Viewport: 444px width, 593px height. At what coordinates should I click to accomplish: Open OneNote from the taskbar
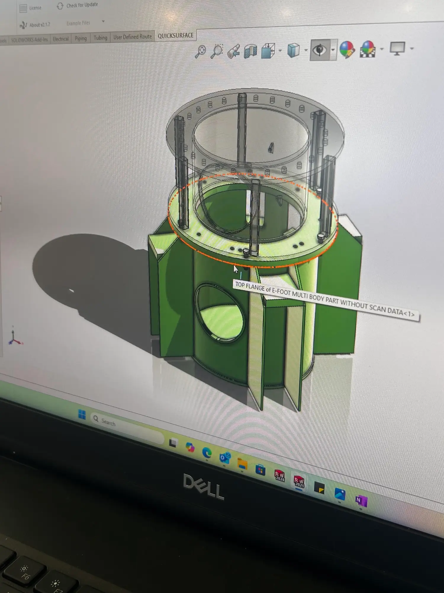361,501
